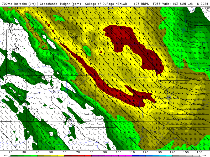Click the '50' value on the color scale
The image size is (210, 157).
(x=51, y=152)
